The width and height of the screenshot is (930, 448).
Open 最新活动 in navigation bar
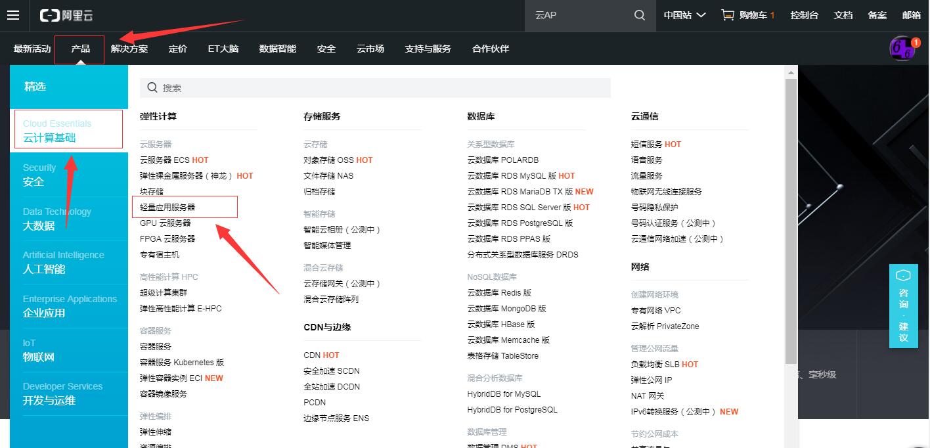tap(32, 49)
